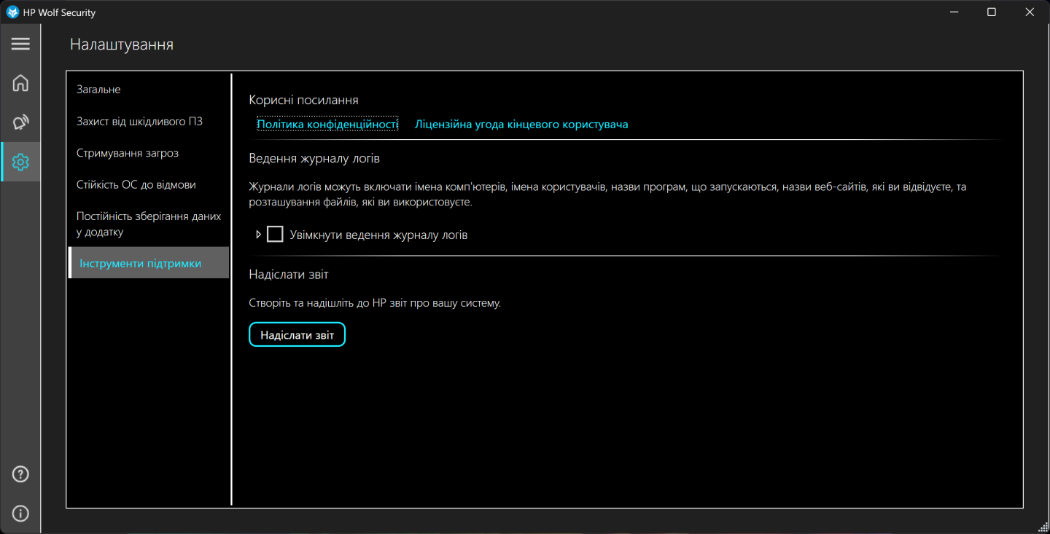Screen dimensions: 1050x534
Task: Expand the logging options disclosure triangle
Action: coord(258,235)
